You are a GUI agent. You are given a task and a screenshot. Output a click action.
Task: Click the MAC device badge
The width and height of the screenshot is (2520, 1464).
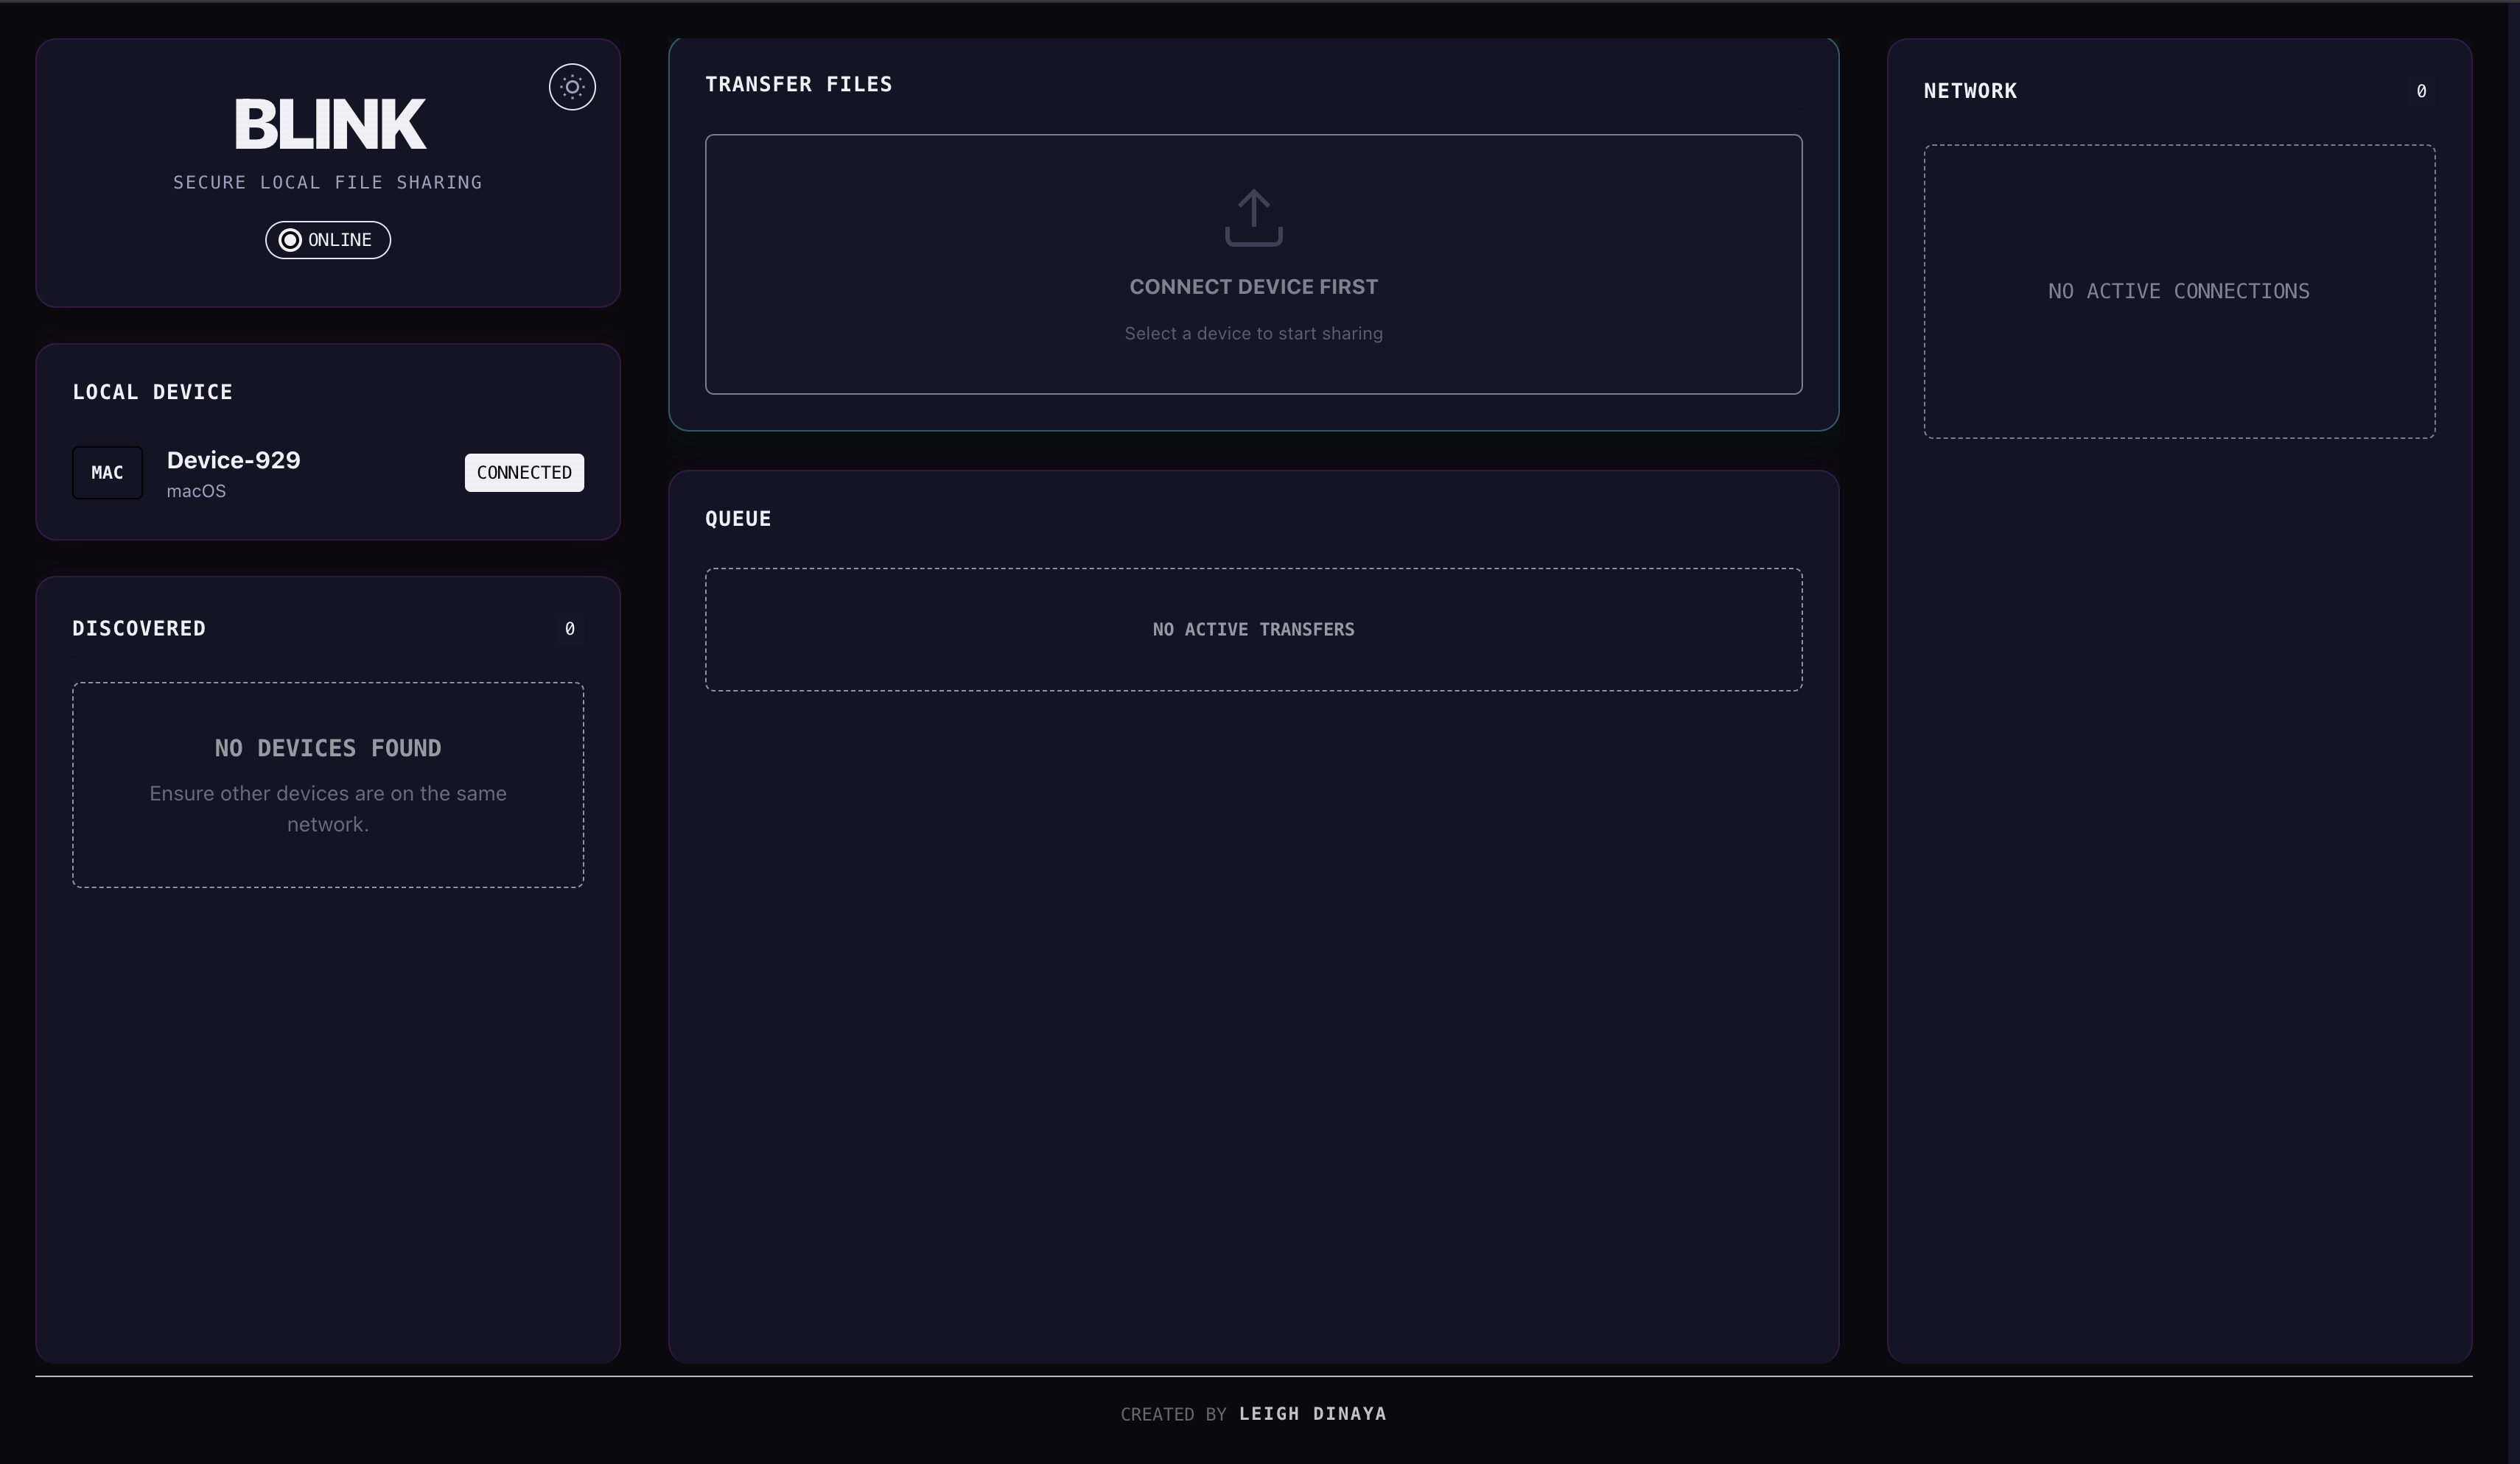click(107, 473)
